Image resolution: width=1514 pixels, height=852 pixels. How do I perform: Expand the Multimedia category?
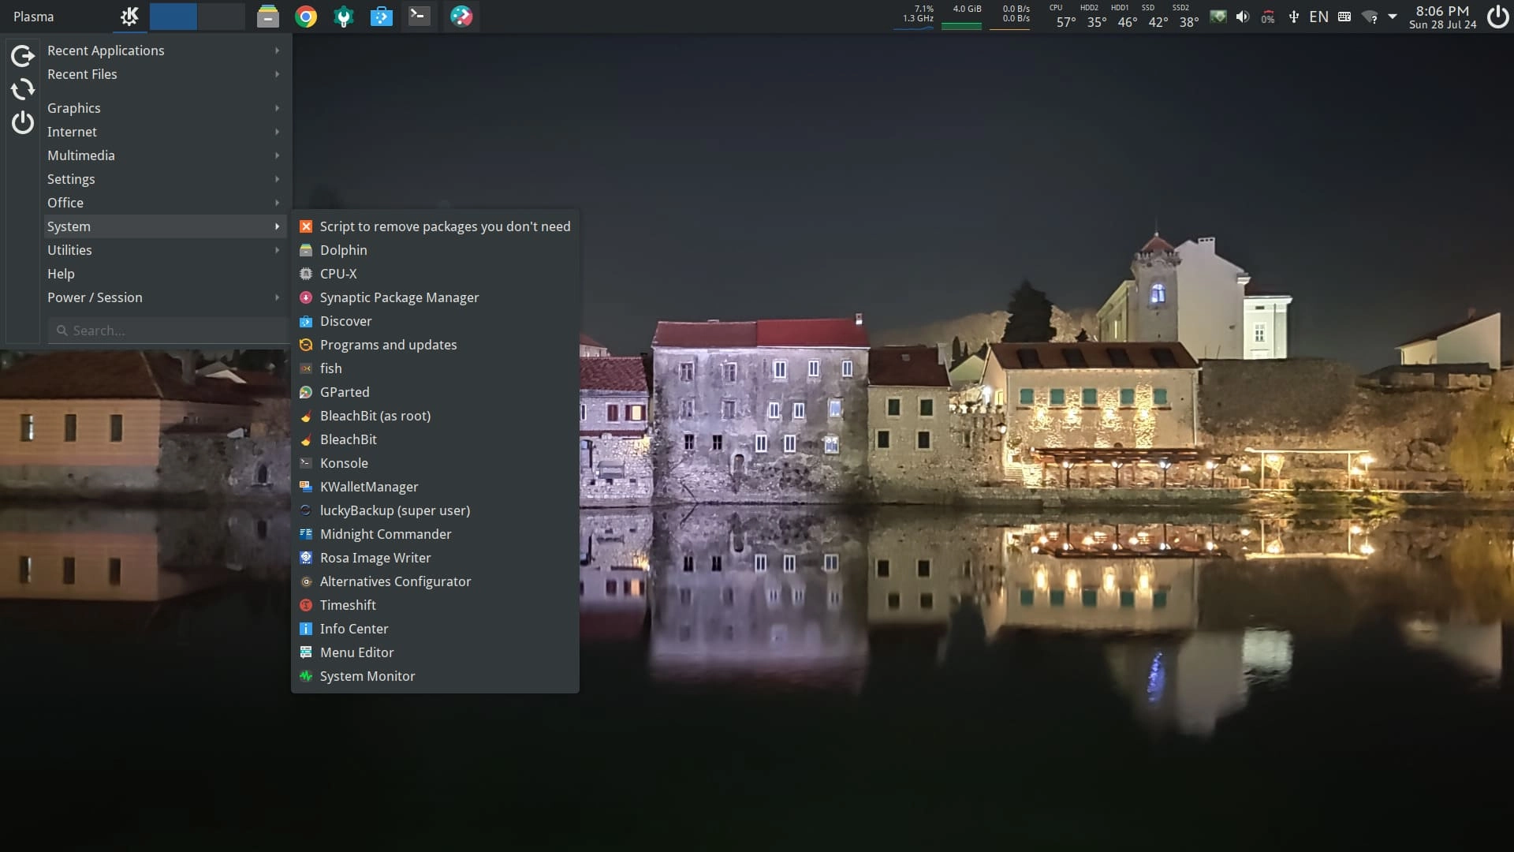pyautogui.click(x=164, y=155)
